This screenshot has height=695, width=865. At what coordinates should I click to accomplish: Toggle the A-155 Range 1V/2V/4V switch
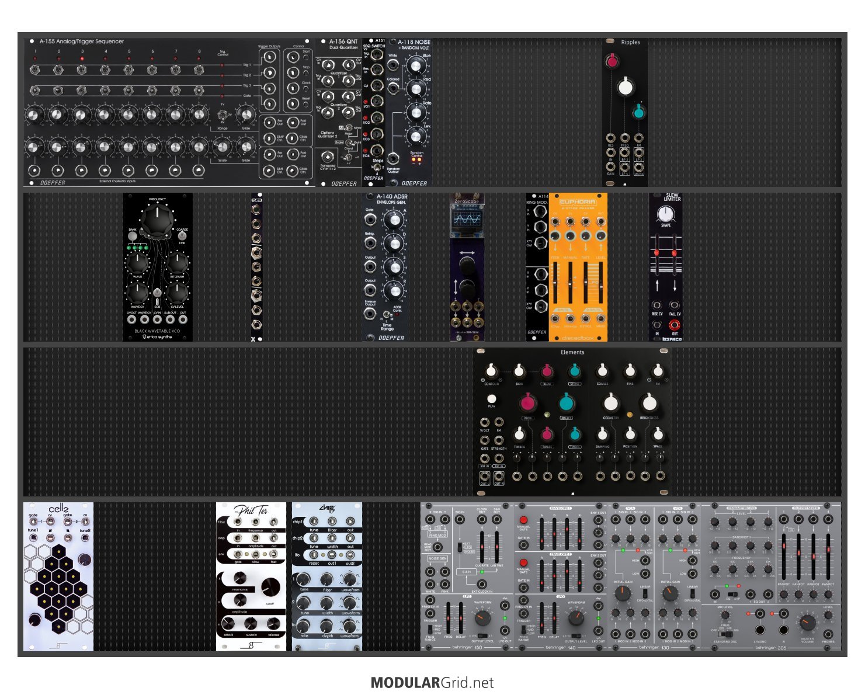click(x=222, y=114)
